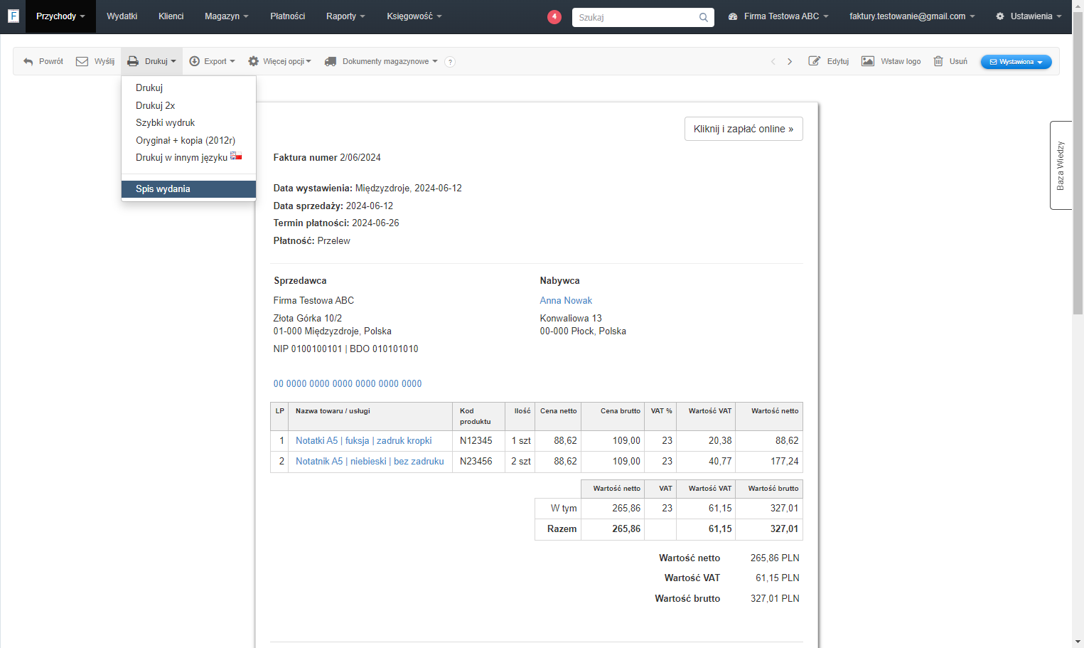
Task: Open the Firma Testowa ABC account dropdown
Action: click(785, 16)
